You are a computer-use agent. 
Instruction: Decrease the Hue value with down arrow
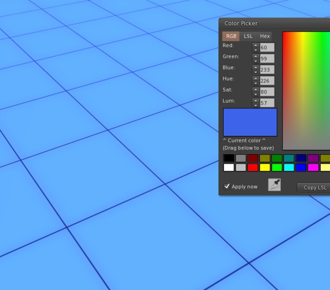click(256, 83)
